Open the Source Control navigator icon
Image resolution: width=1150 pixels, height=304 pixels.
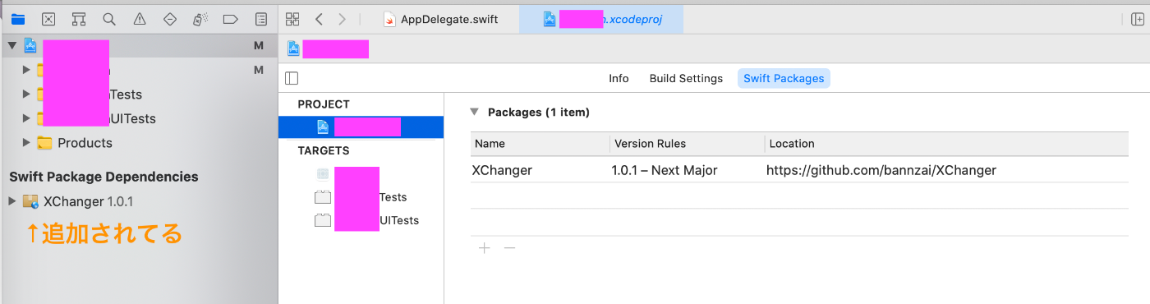click(x=48, y=19)
